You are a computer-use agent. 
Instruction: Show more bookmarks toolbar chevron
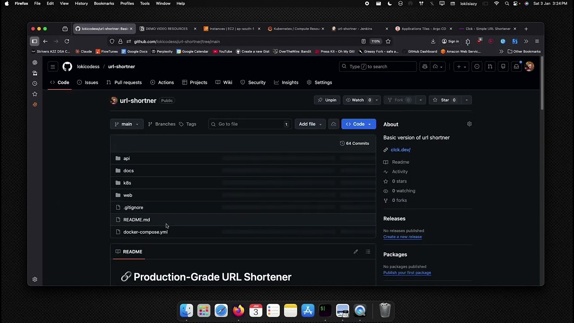(501, 52)
